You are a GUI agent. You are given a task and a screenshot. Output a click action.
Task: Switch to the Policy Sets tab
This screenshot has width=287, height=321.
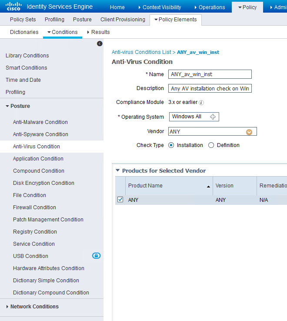coord(23,20)
